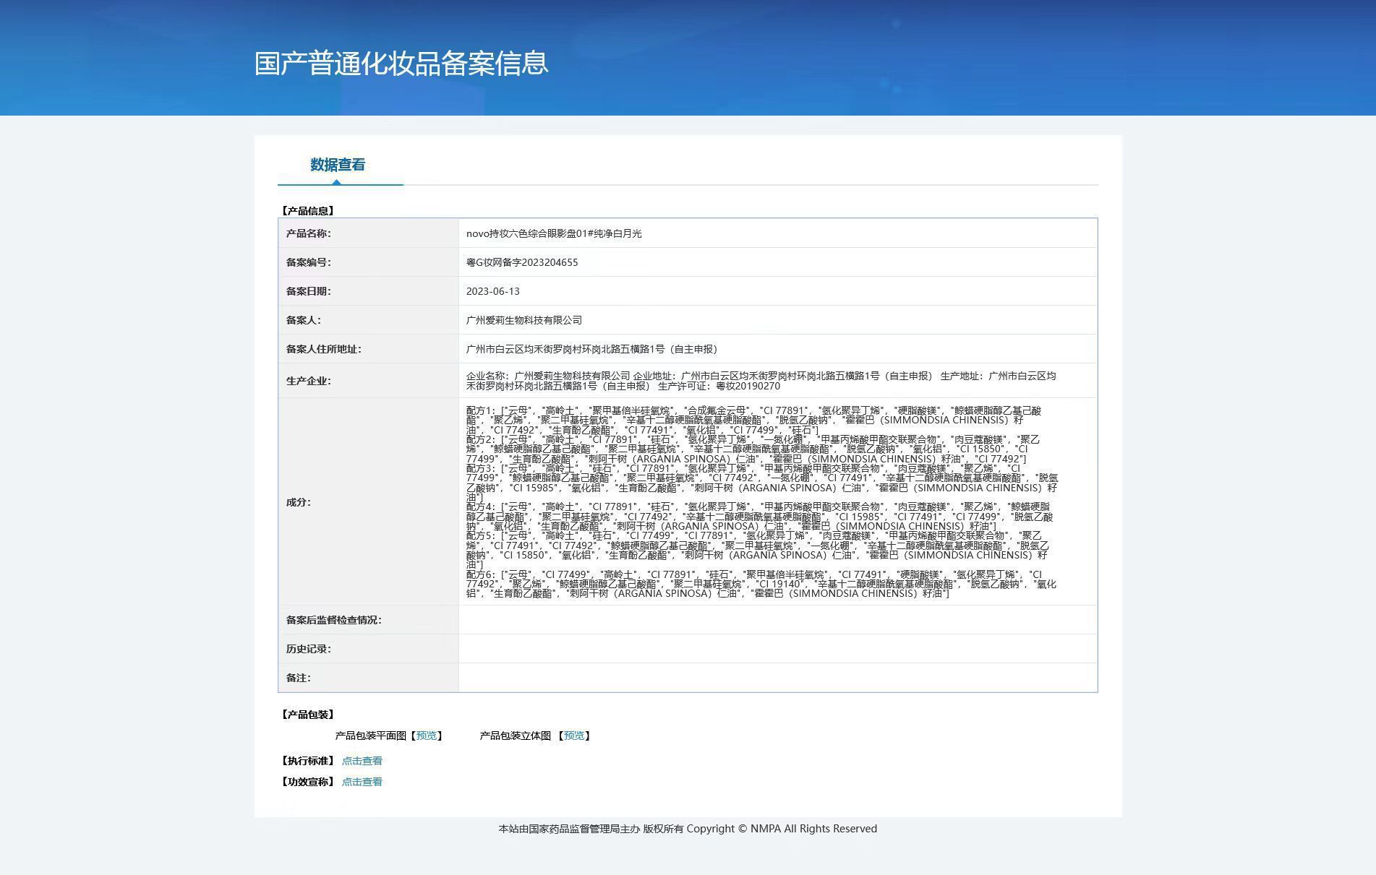
Task: Switch to the 数据查看 tab
Action: pos(336,165)
